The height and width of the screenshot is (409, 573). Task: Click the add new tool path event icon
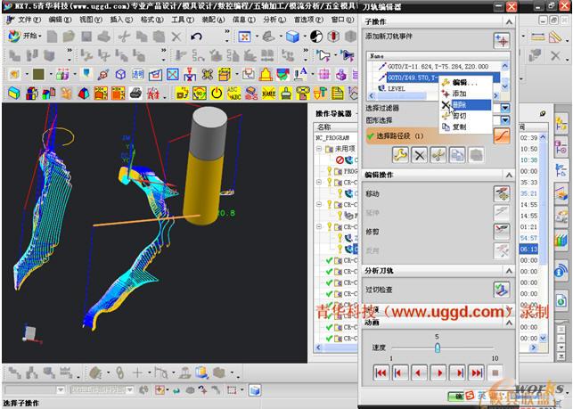click(x=502, y=41)
